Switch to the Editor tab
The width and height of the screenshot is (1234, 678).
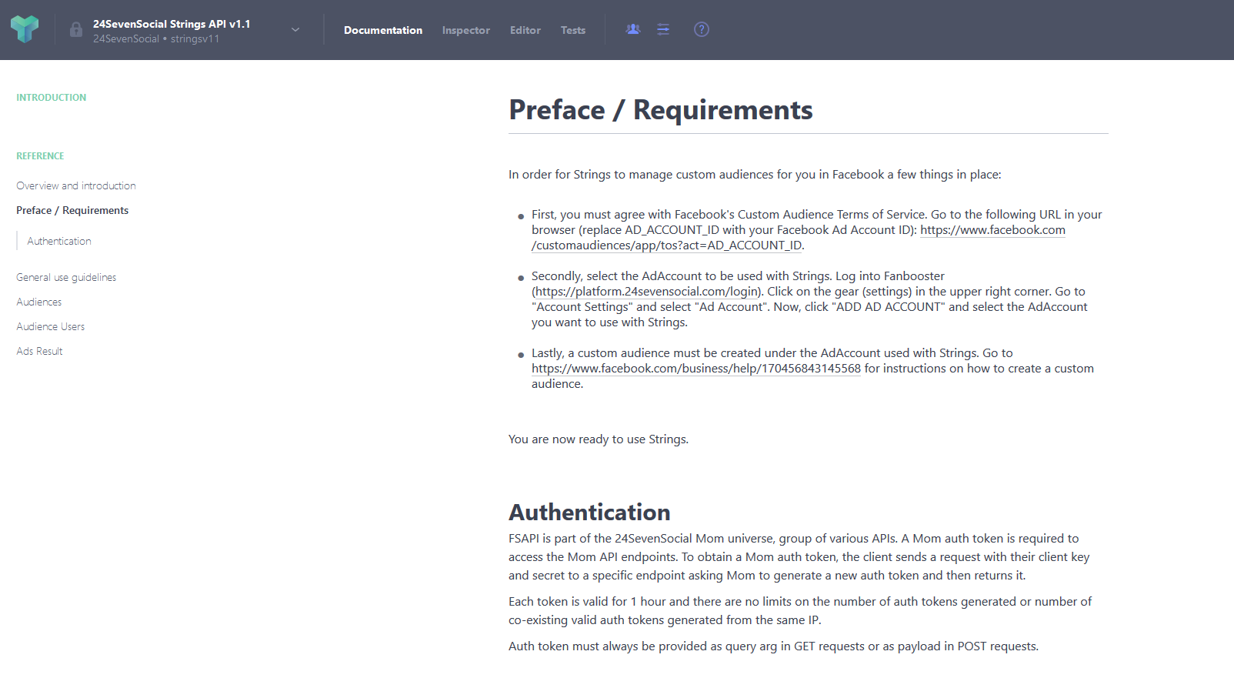pos(525,30)
